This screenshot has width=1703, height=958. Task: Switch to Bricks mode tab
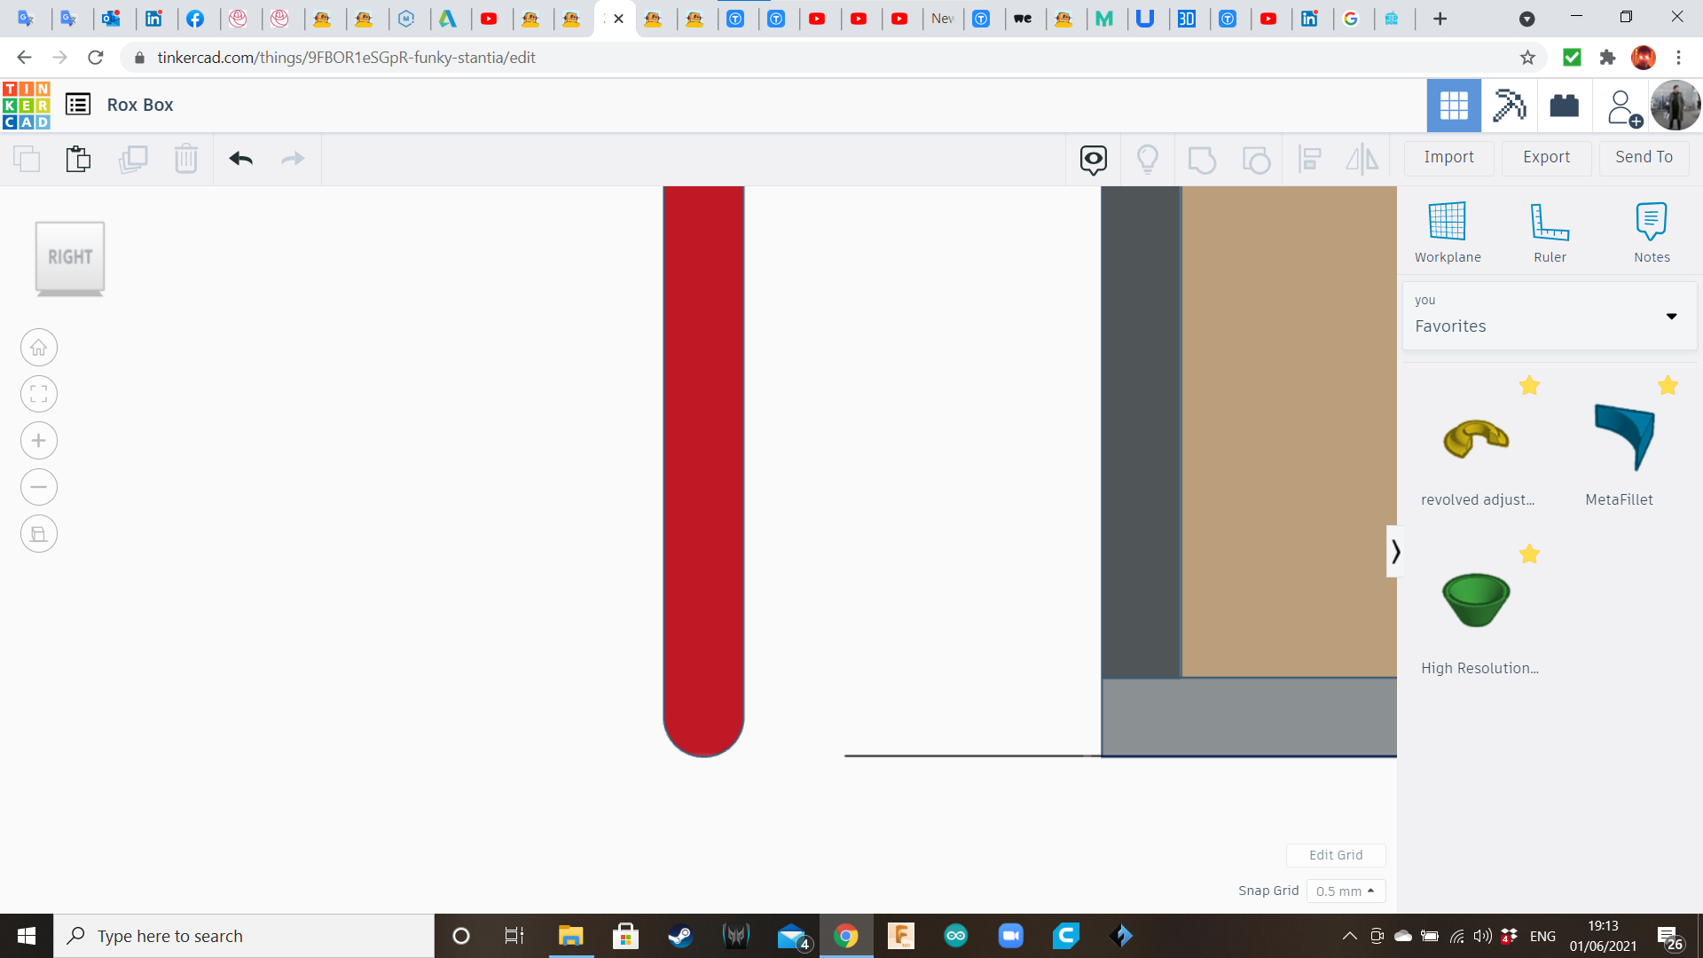click(x=1564, y=106)
